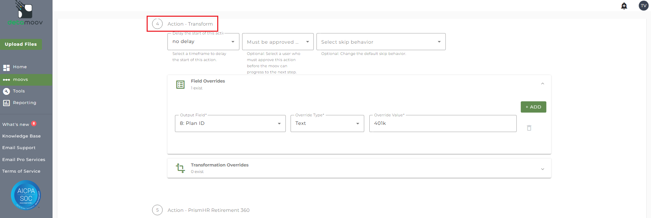
Task: Click the Field Overrides list icon
Action: [180, 85]
